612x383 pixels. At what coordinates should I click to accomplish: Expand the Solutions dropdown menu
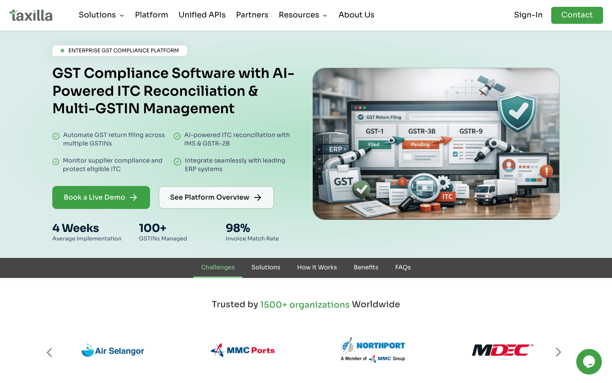click(101, 15)
